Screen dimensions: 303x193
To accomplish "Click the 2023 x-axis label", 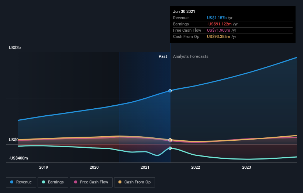I will pos(247,167).
